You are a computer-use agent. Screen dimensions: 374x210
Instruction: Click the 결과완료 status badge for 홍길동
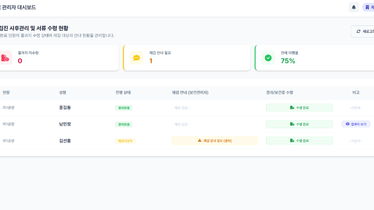point(124,108)
